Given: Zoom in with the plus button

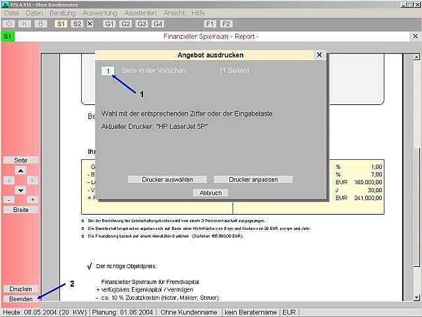Looking at the screenshot, I should tap(32, 199).
